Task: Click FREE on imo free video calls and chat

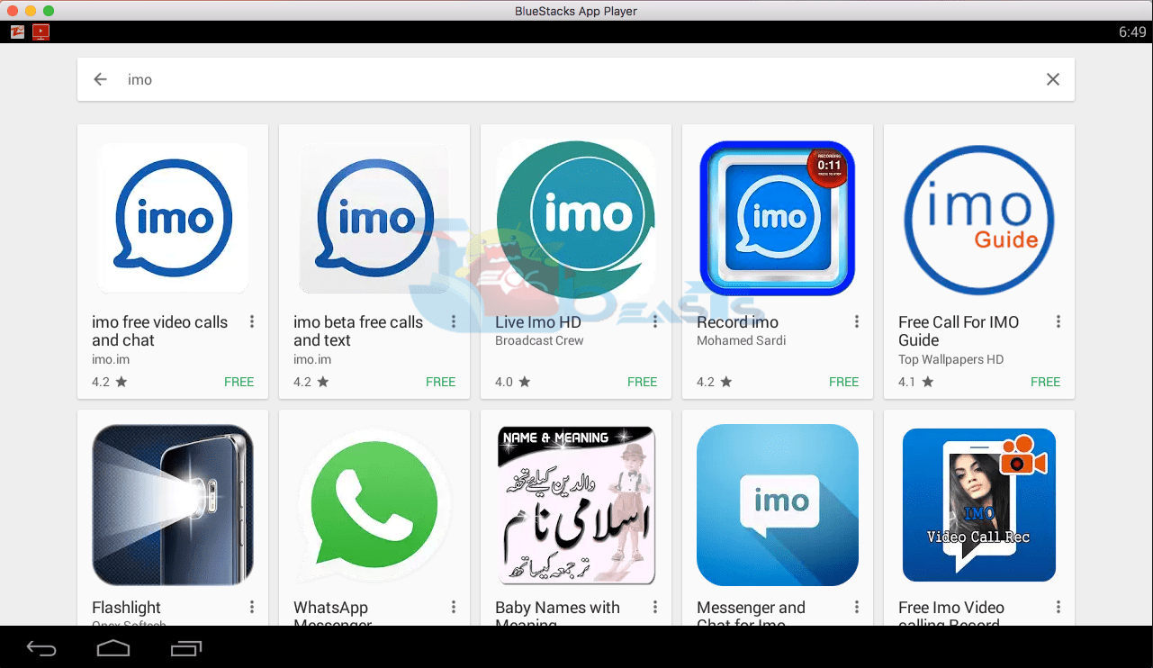Action: 239,382
